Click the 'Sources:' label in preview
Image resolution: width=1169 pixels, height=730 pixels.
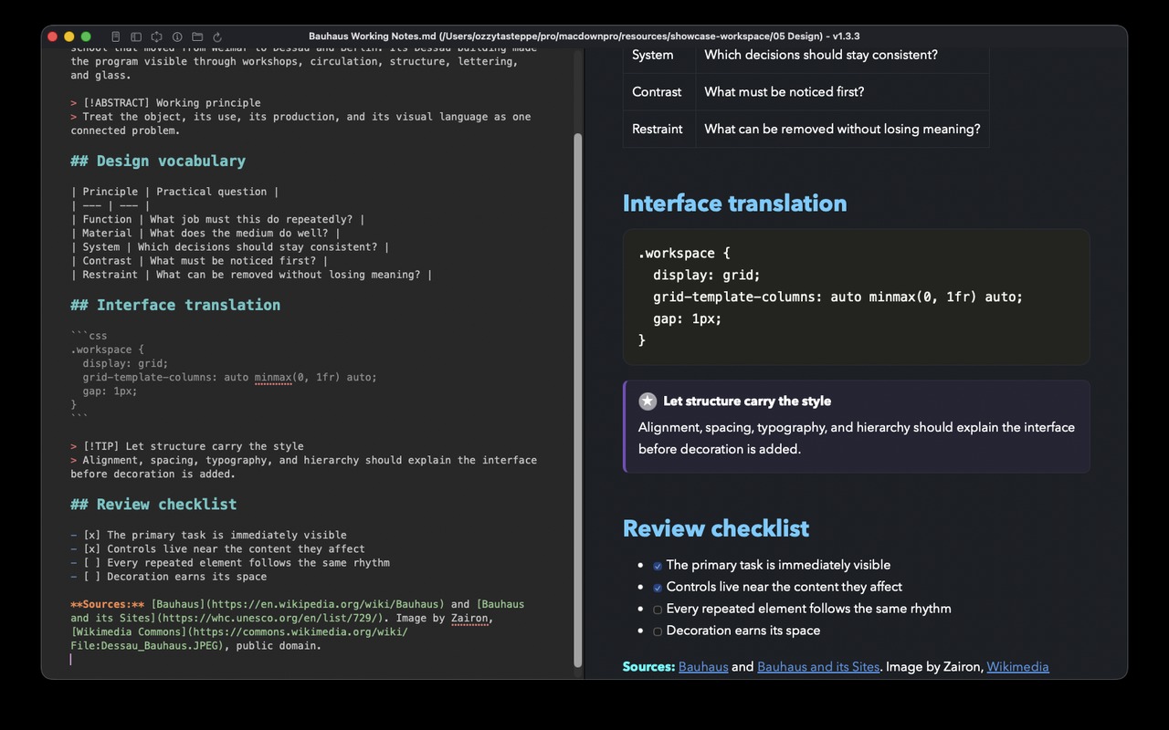point(648,667)
